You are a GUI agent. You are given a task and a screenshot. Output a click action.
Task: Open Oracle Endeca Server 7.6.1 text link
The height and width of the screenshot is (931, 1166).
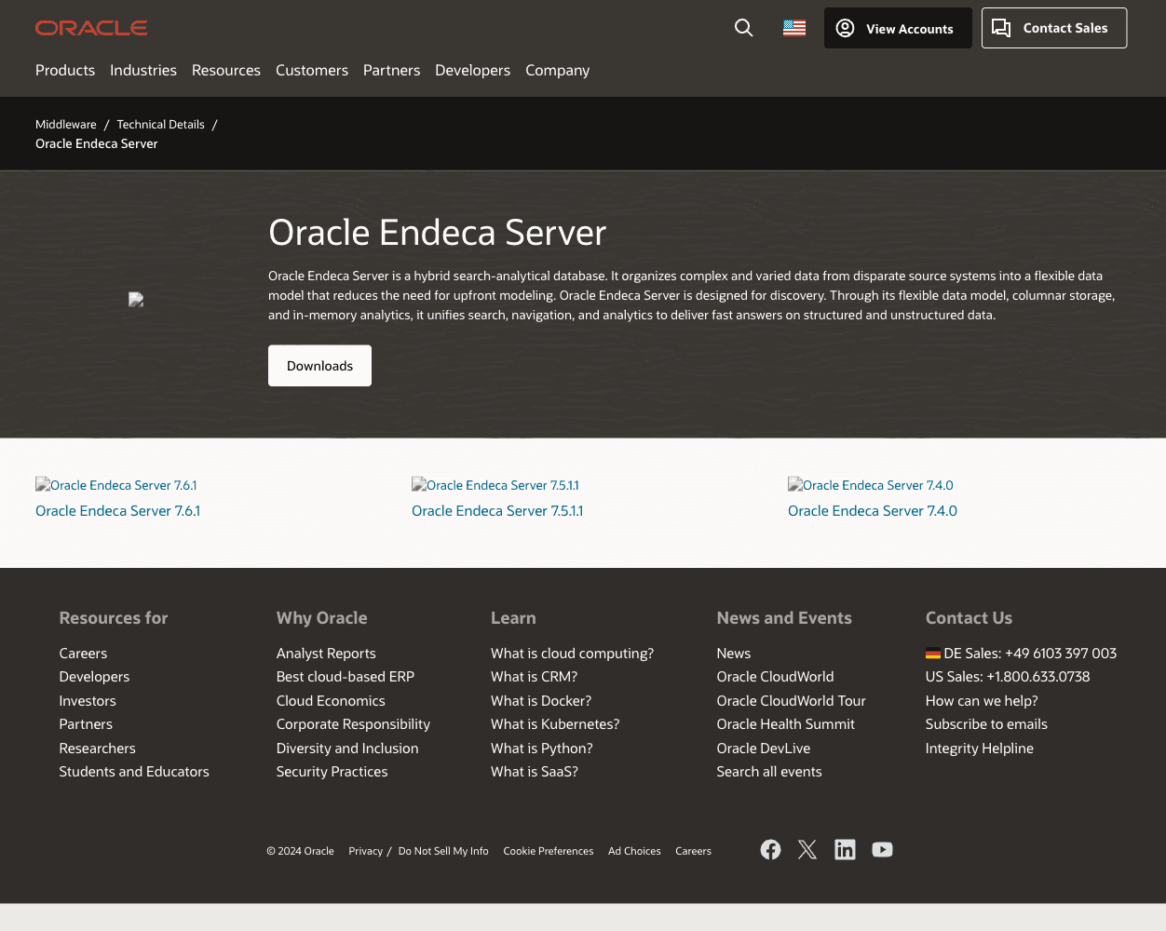[118, 510]
